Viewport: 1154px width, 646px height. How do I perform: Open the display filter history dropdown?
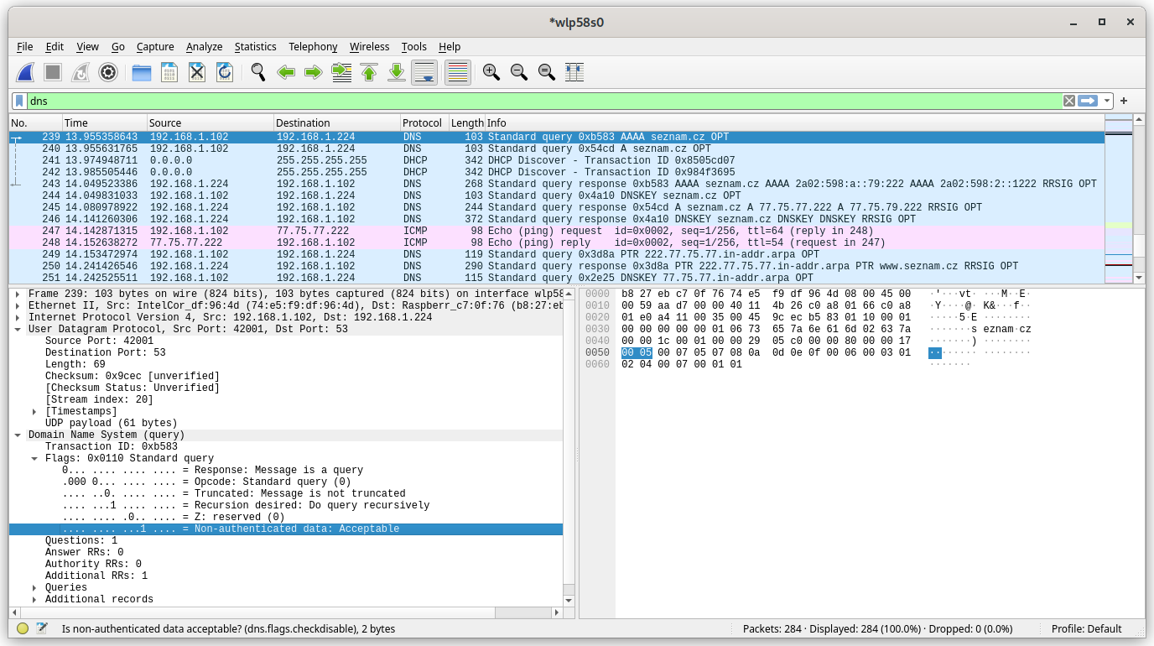point(1107,101)
